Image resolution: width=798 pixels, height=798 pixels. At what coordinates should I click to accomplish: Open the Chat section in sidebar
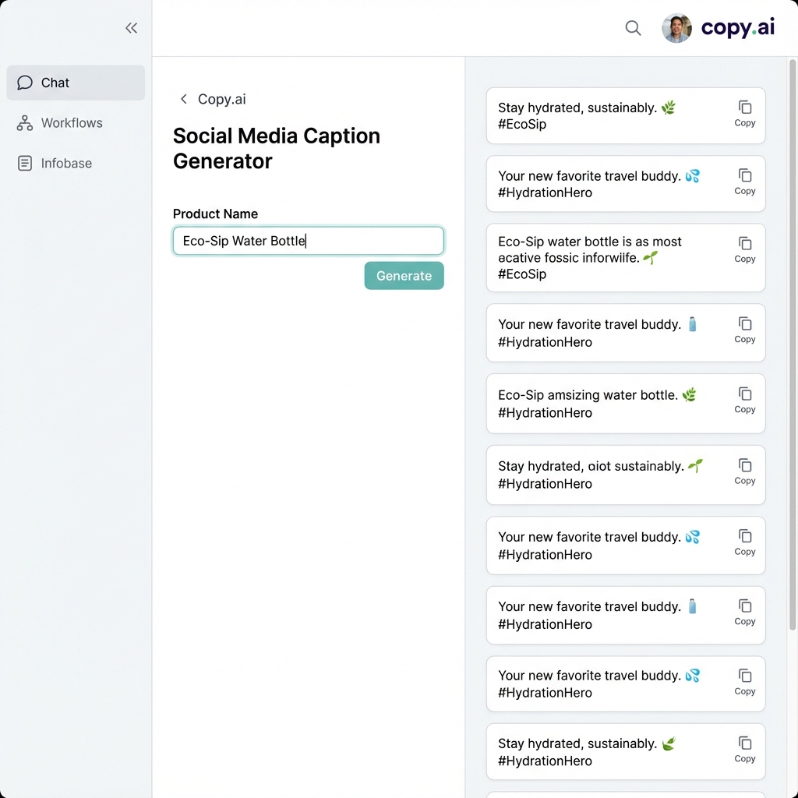76,83
